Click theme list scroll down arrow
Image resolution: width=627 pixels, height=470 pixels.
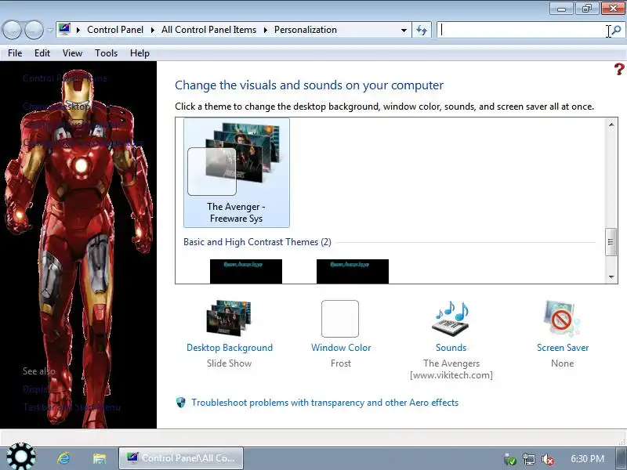(x=611, y=277)
